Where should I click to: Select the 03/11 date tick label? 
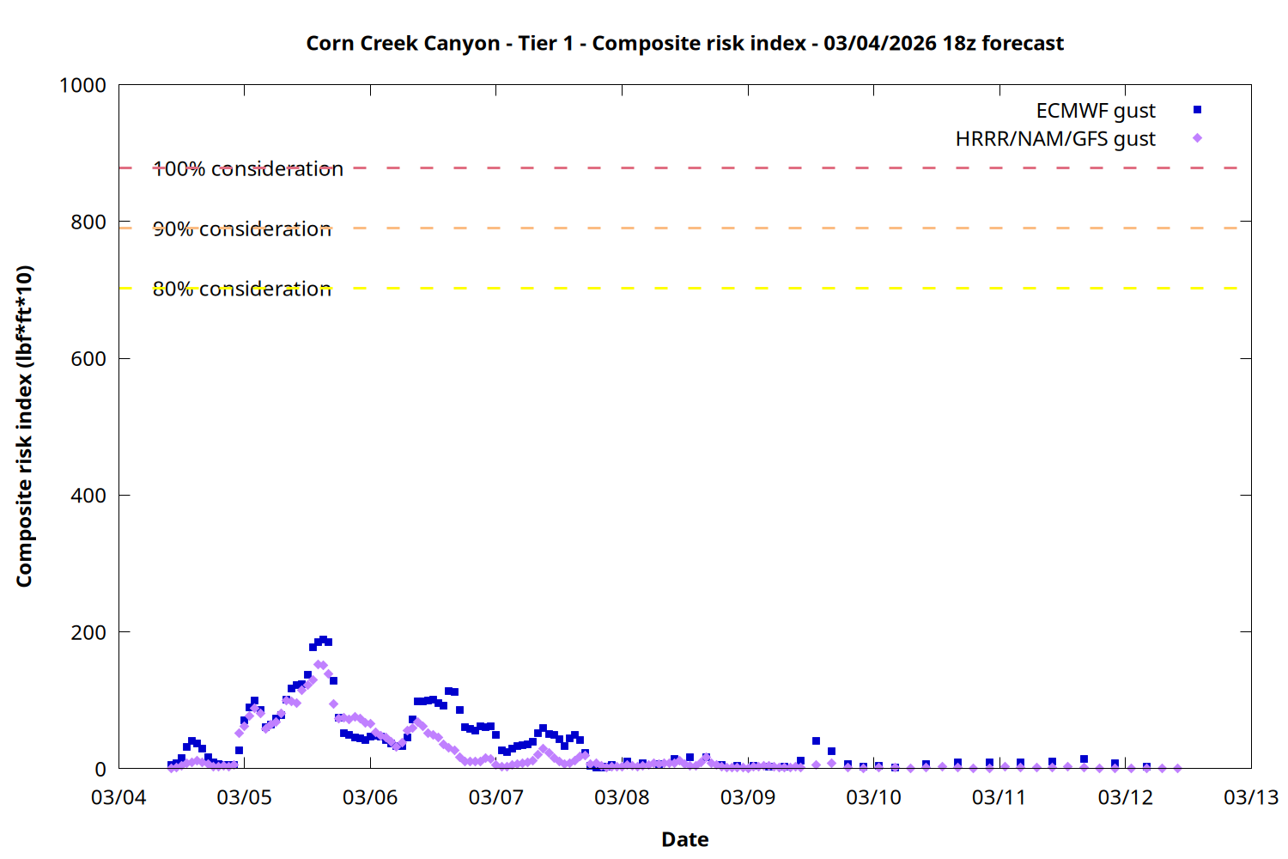[999, 797]
